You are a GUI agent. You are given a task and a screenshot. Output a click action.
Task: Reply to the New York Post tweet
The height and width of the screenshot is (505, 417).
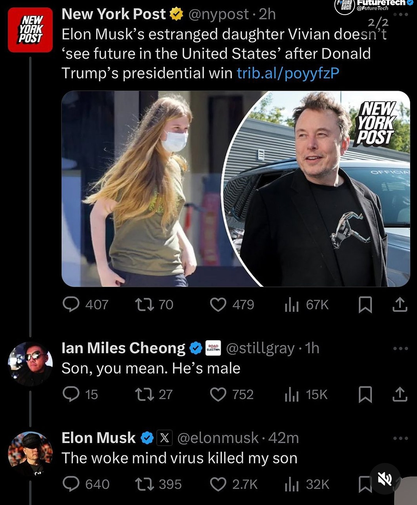point(71,305)
